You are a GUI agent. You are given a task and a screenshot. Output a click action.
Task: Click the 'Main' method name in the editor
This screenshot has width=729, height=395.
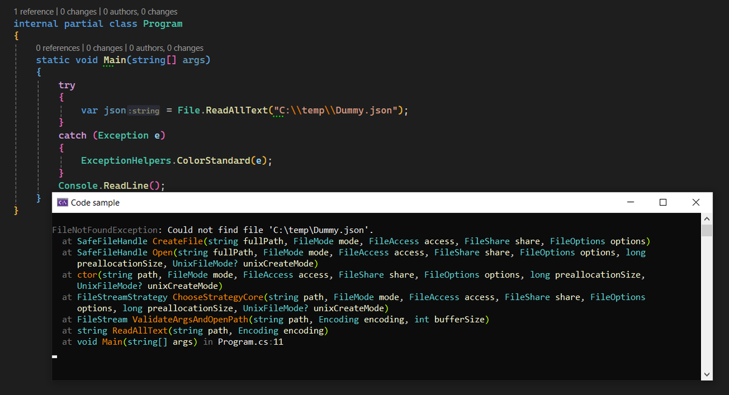(x=115, y=60)
